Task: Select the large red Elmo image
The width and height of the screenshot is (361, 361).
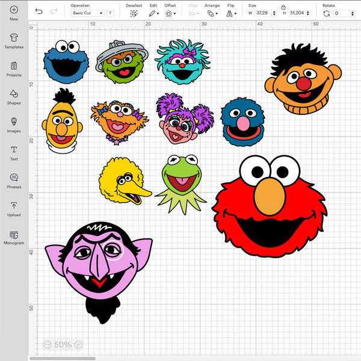Action: coord(269,206)
